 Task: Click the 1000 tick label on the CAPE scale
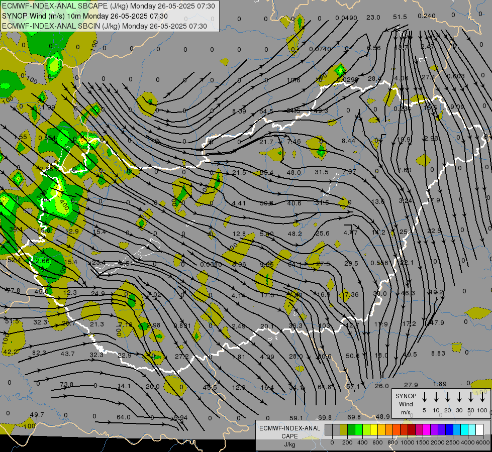click(x=407, y=442)
